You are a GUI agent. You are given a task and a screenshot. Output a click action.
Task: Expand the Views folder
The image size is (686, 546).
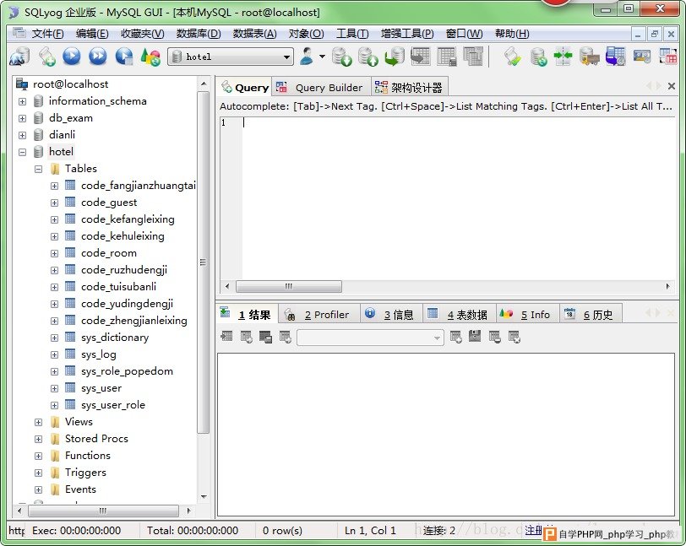coord(39,422)
